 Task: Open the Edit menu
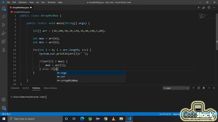click(x=14, y=2)
